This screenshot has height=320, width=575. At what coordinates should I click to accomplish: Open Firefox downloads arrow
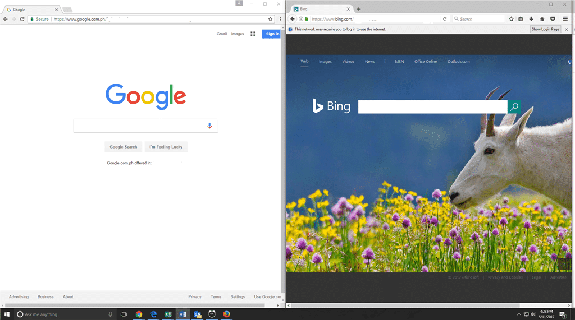[531, 19]
